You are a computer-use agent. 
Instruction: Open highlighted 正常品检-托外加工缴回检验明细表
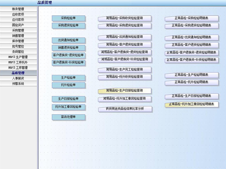[192, 104]
